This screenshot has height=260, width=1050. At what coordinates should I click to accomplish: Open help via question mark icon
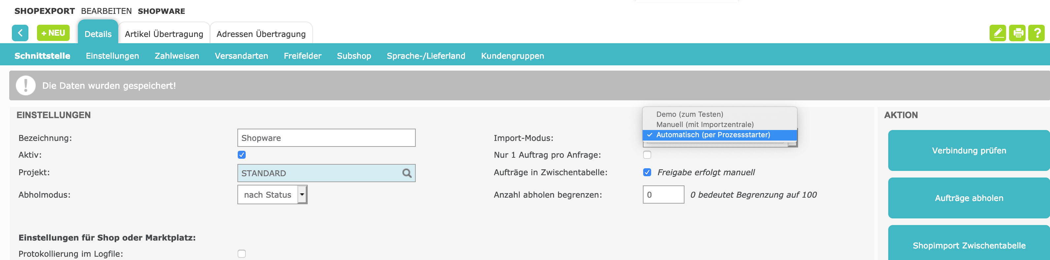click(x=1036, y=33)
